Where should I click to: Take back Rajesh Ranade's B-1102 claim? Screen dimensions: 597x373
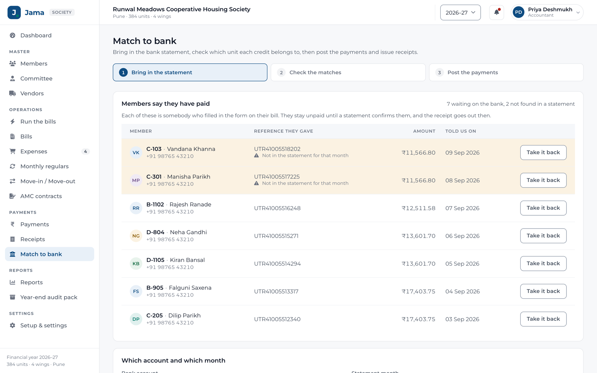point(543,208)
